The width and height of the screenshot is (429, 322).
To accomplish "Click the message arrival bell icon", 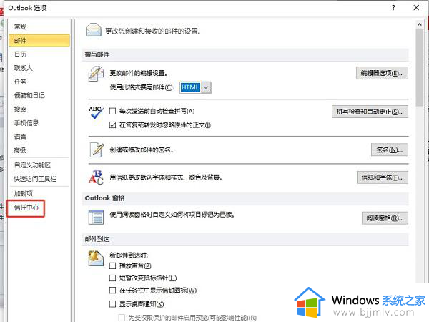I will 96,258.
